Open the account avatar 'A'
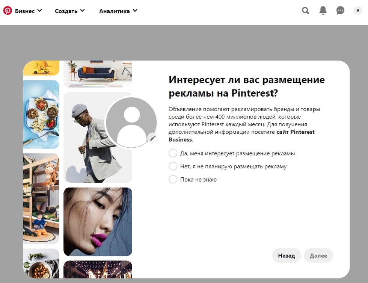368x283 pixels. coord(357,11)
